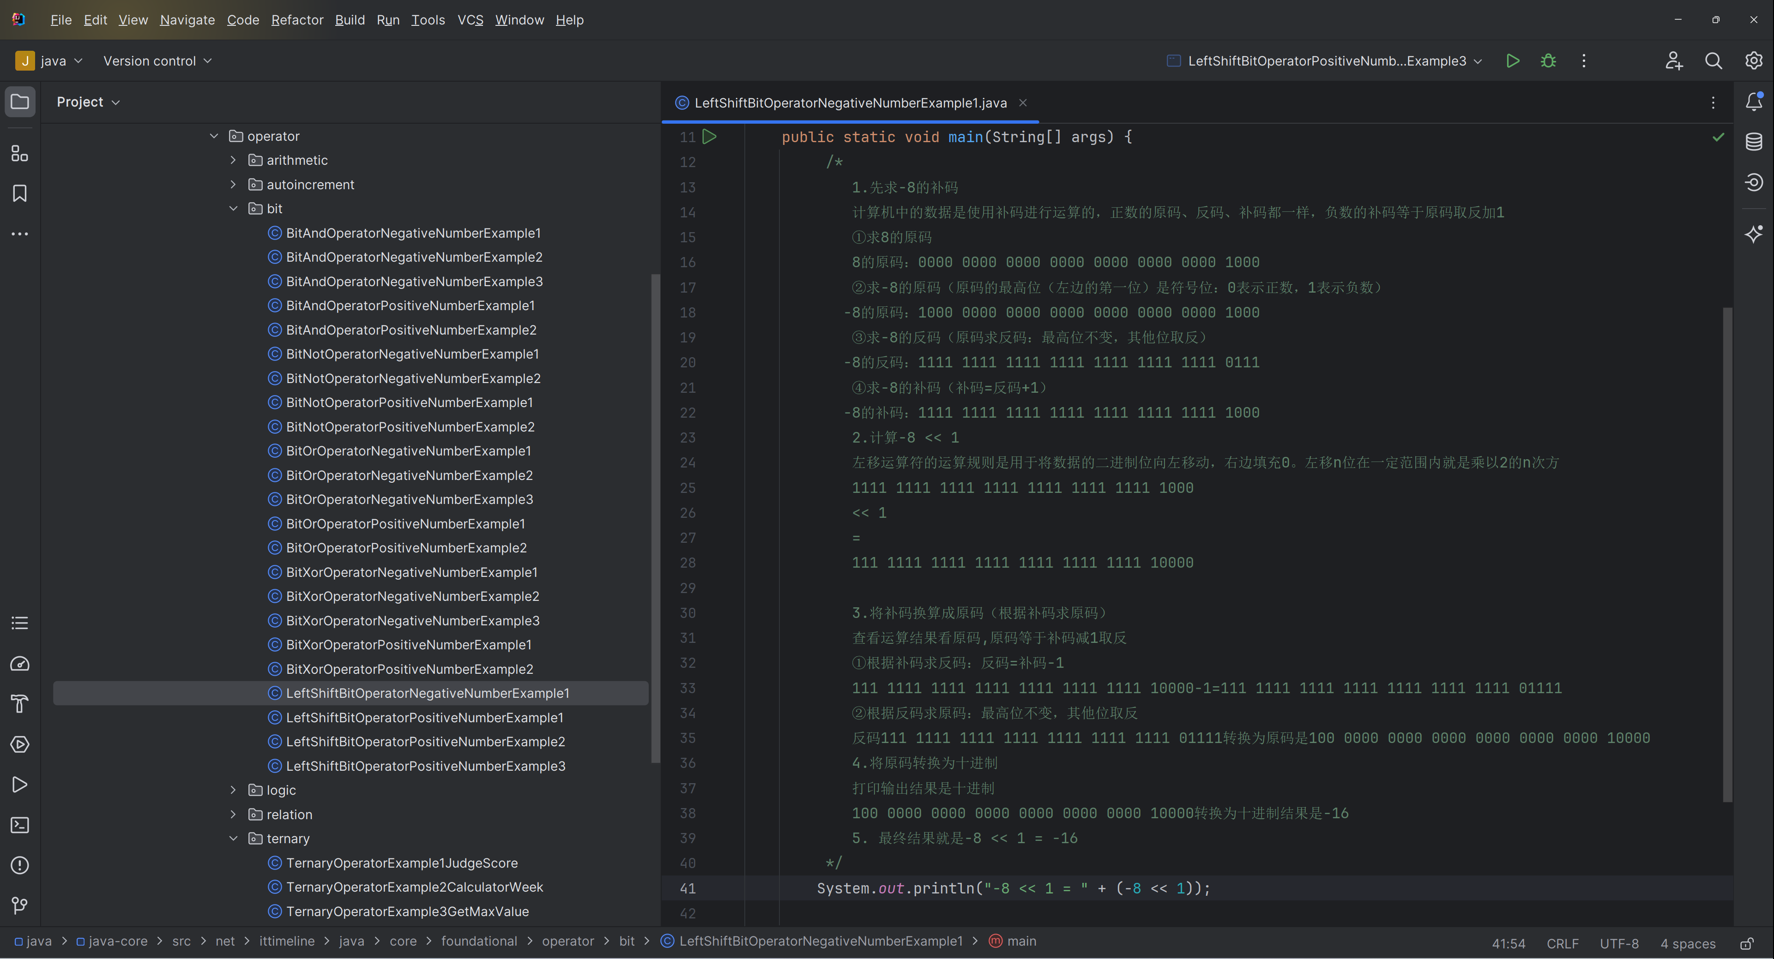Viewport: 1774px width, 959px height.
Task: Run the current configuration
Action: 1512,60
